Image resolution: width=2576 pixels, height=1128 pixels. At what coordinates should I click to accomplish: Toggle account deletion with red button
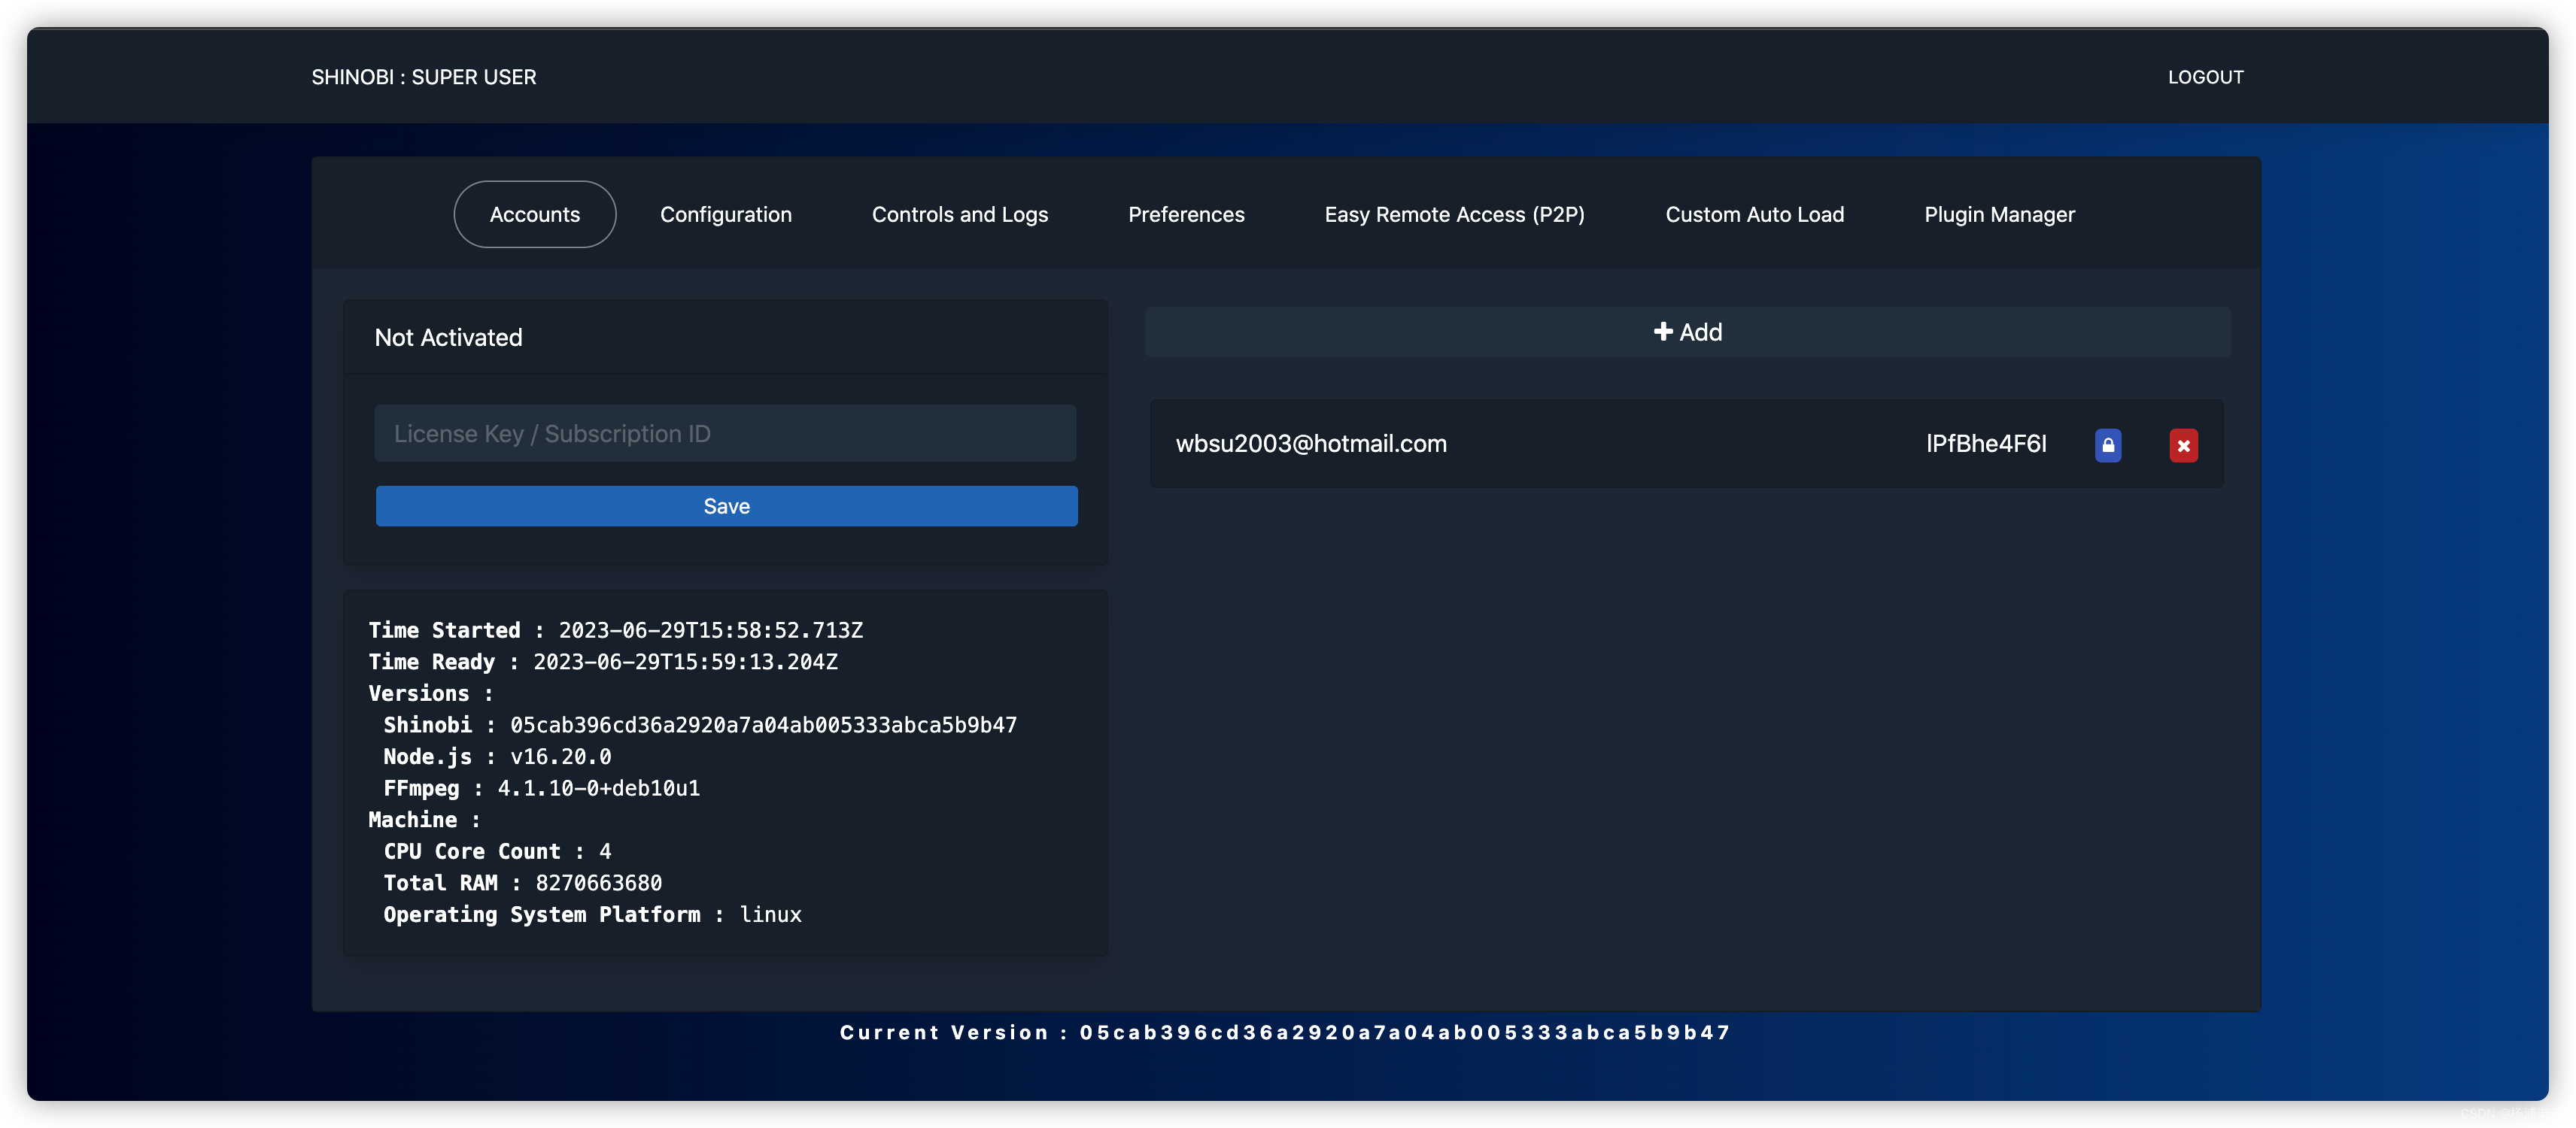[2185, 444]
